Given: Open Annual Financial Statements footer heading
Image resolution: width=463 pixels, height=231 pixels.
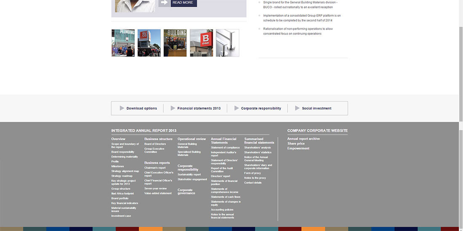Looking at the screenshot, I should (x=224, y=141).
